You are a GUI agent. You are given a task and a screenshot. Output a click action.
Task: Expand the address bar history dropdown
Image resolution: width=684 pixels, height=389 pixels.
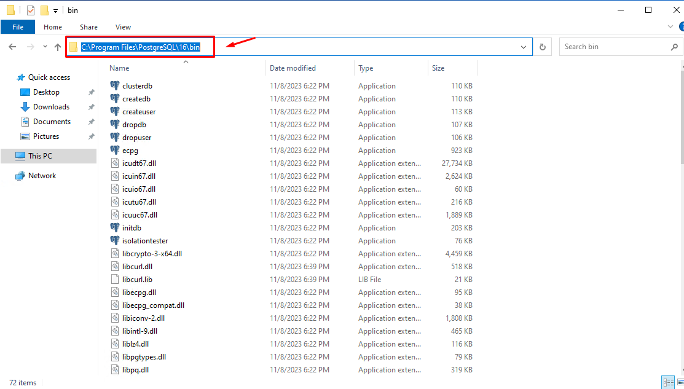coord(523,46)
